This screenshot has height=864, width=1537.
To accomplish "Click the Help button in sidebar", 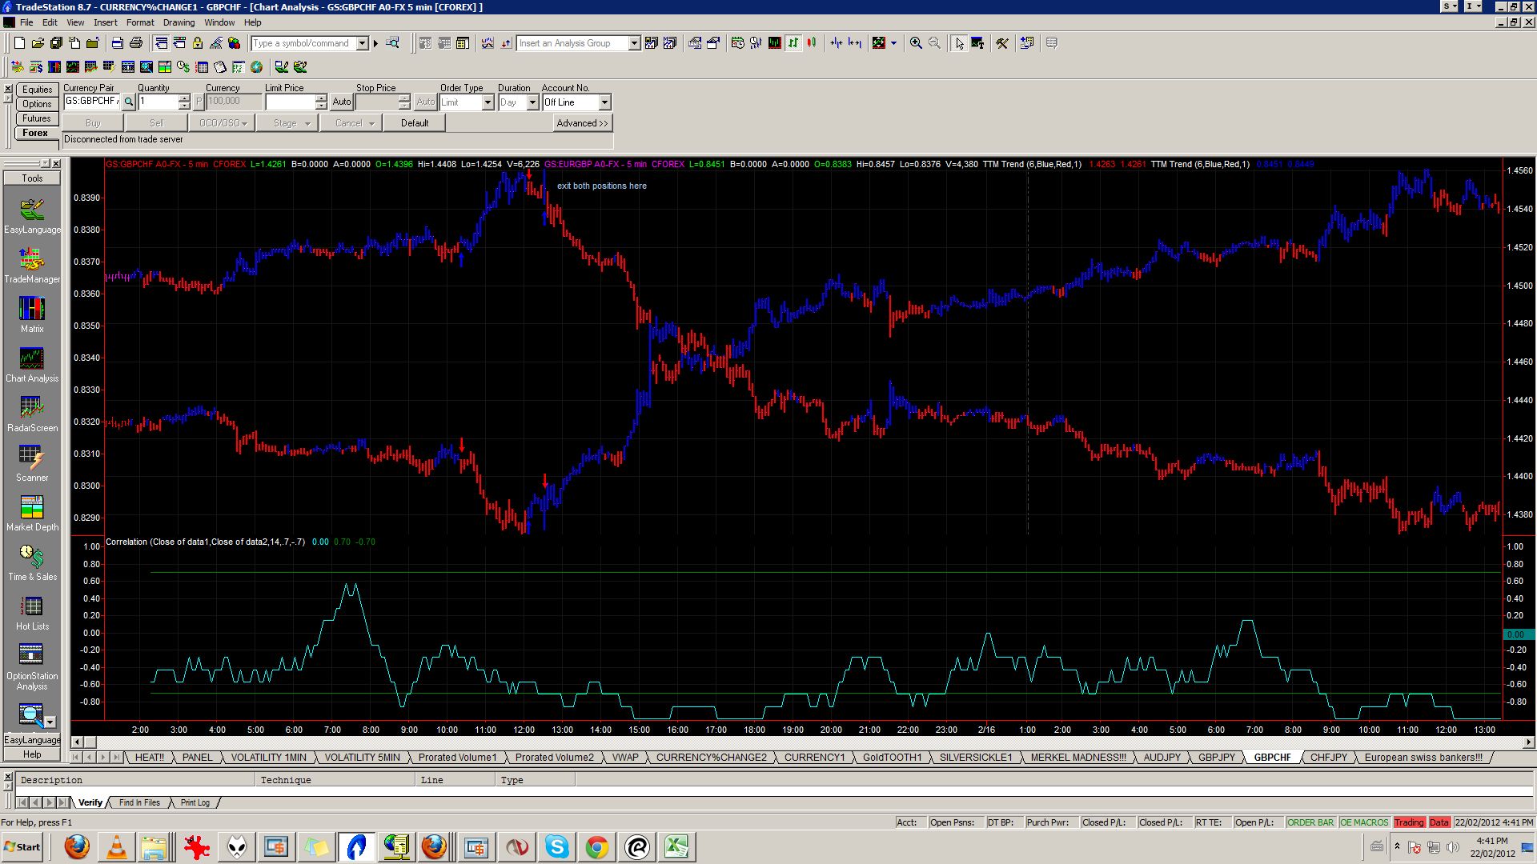I will pos(32,754).
